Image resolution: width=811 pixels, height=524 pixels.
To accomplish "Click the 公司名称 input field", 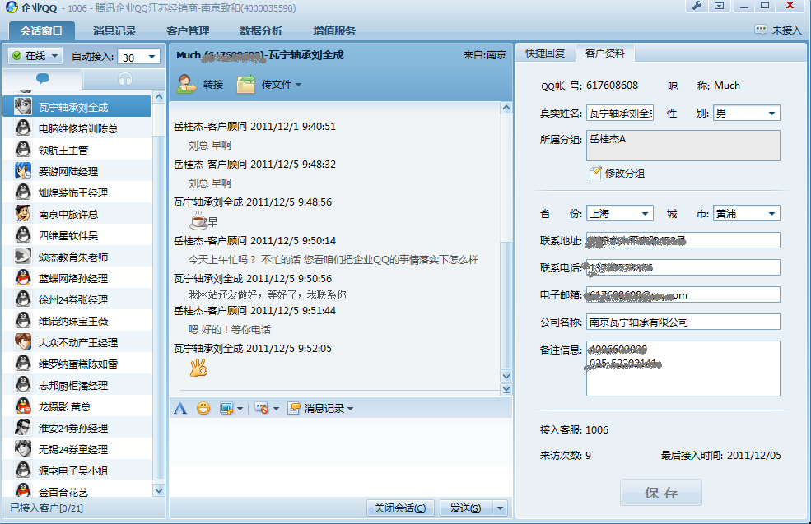I will [683, 322].
